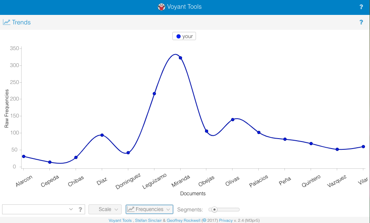
Task: Click the Voyant Tools owl logo icon
Action: pos(162,7)
